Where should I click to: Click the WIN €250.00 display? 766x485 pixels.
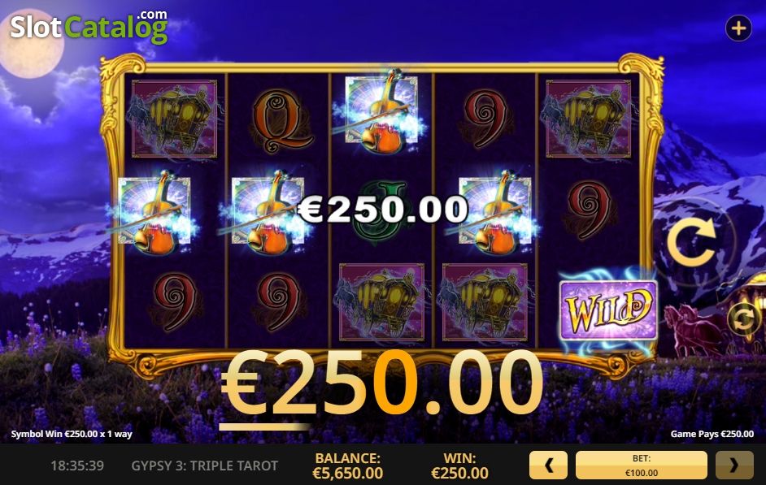459,466
